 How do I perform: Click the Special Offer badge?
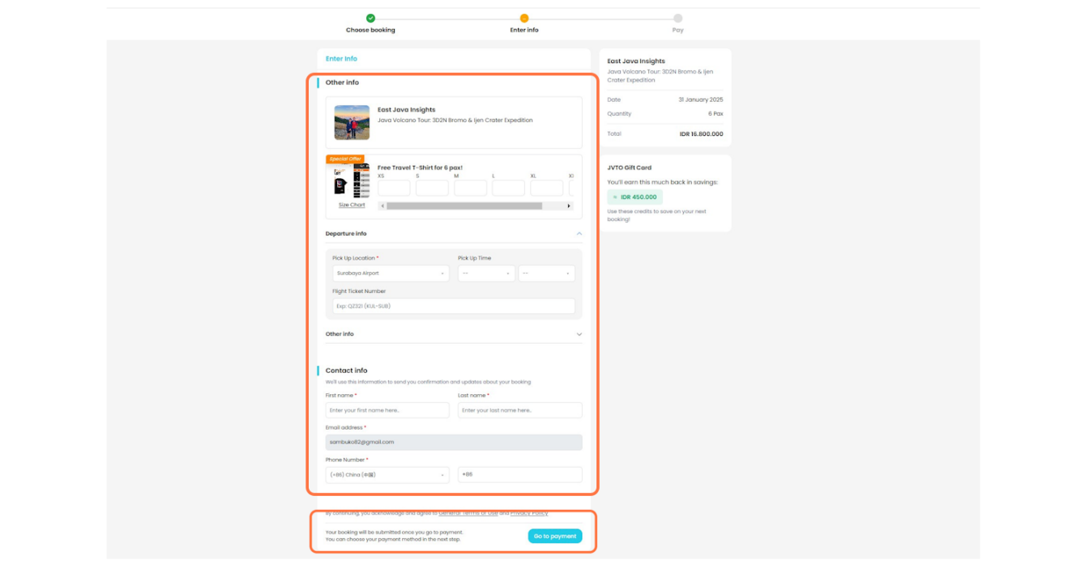(x=345, y=159)
